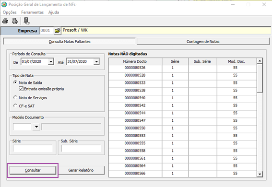Open the Ferramentas menu
The image size is (272, 187).
33,12
